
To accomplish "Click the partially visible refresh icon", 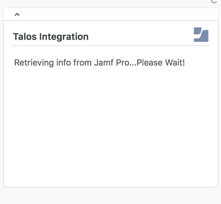I will click(214, 2).
